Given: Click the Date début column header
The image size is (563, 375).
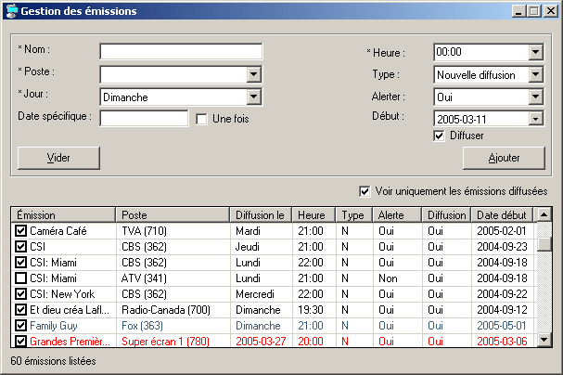Looking at the screenshot, I should (x=502, y=214).
